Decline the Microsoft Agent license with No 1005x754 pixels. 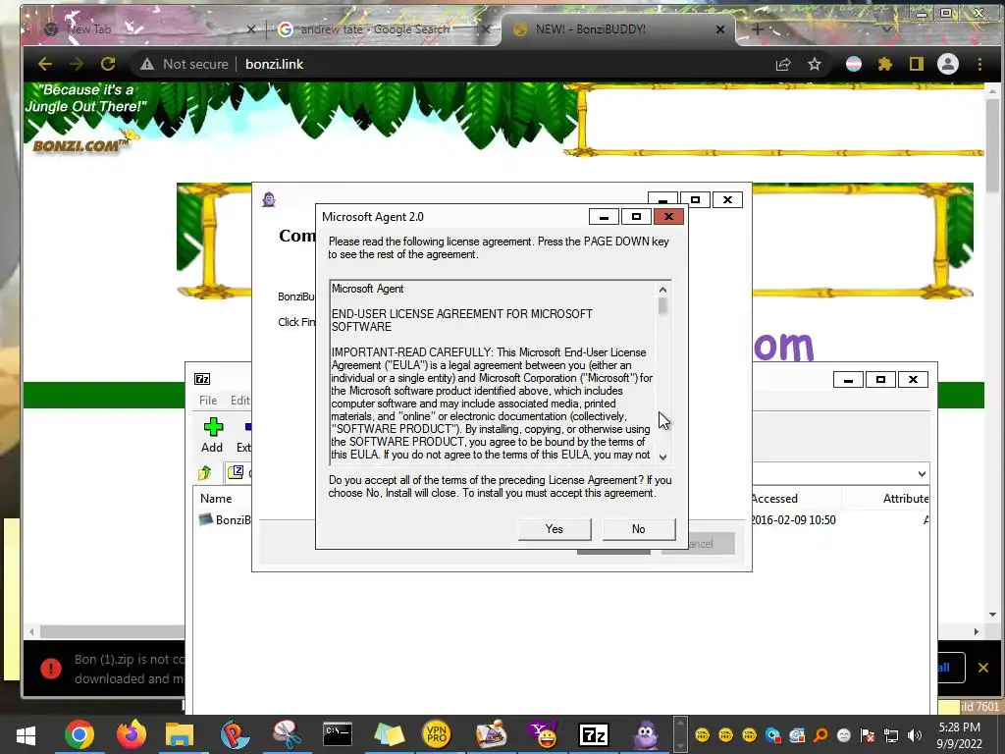[638, 529]
